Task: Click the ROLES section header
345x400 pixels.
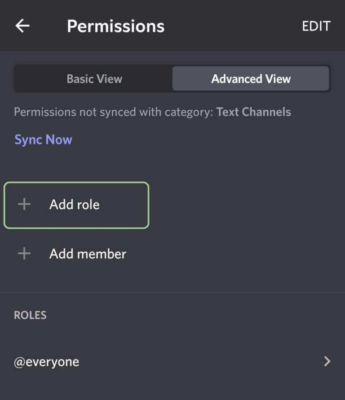Action: pyautogui.click(x=30, y=315)
